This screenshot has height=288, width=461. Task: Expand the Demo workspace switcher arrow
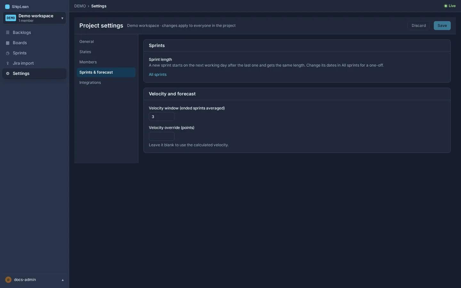pyautogui.click(x=62, y=18)
